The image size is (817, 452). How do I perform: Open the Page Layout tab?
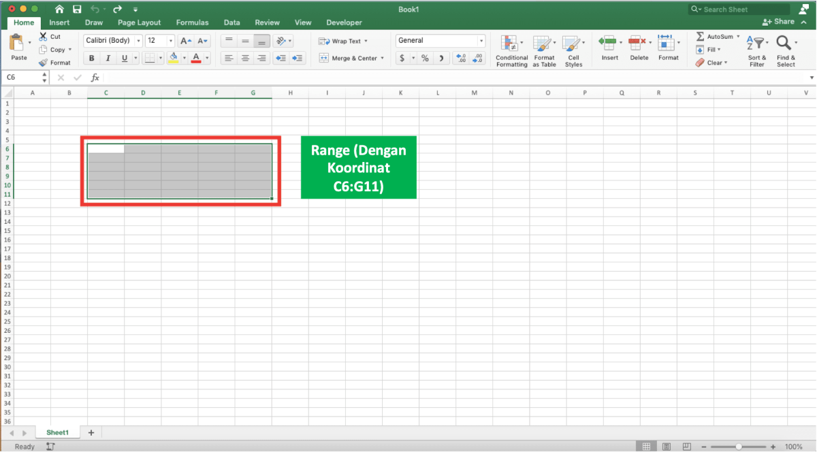point(139,22)
